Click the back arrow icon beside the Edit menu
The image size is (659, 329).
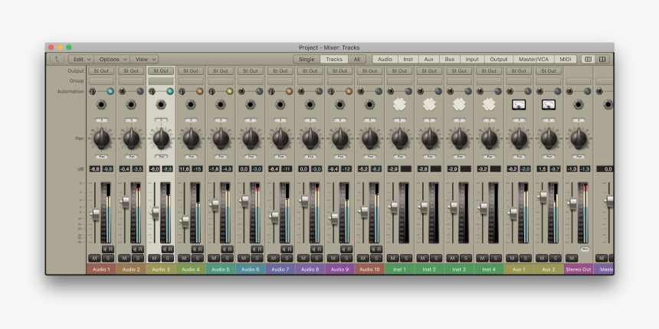click(57, 59)
